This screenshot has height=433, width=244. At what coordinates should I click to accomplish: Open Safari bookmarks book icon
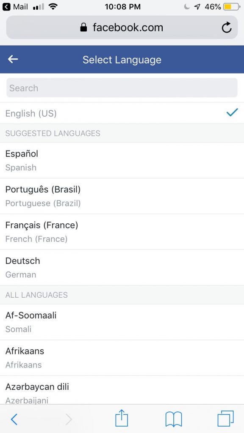173,419
